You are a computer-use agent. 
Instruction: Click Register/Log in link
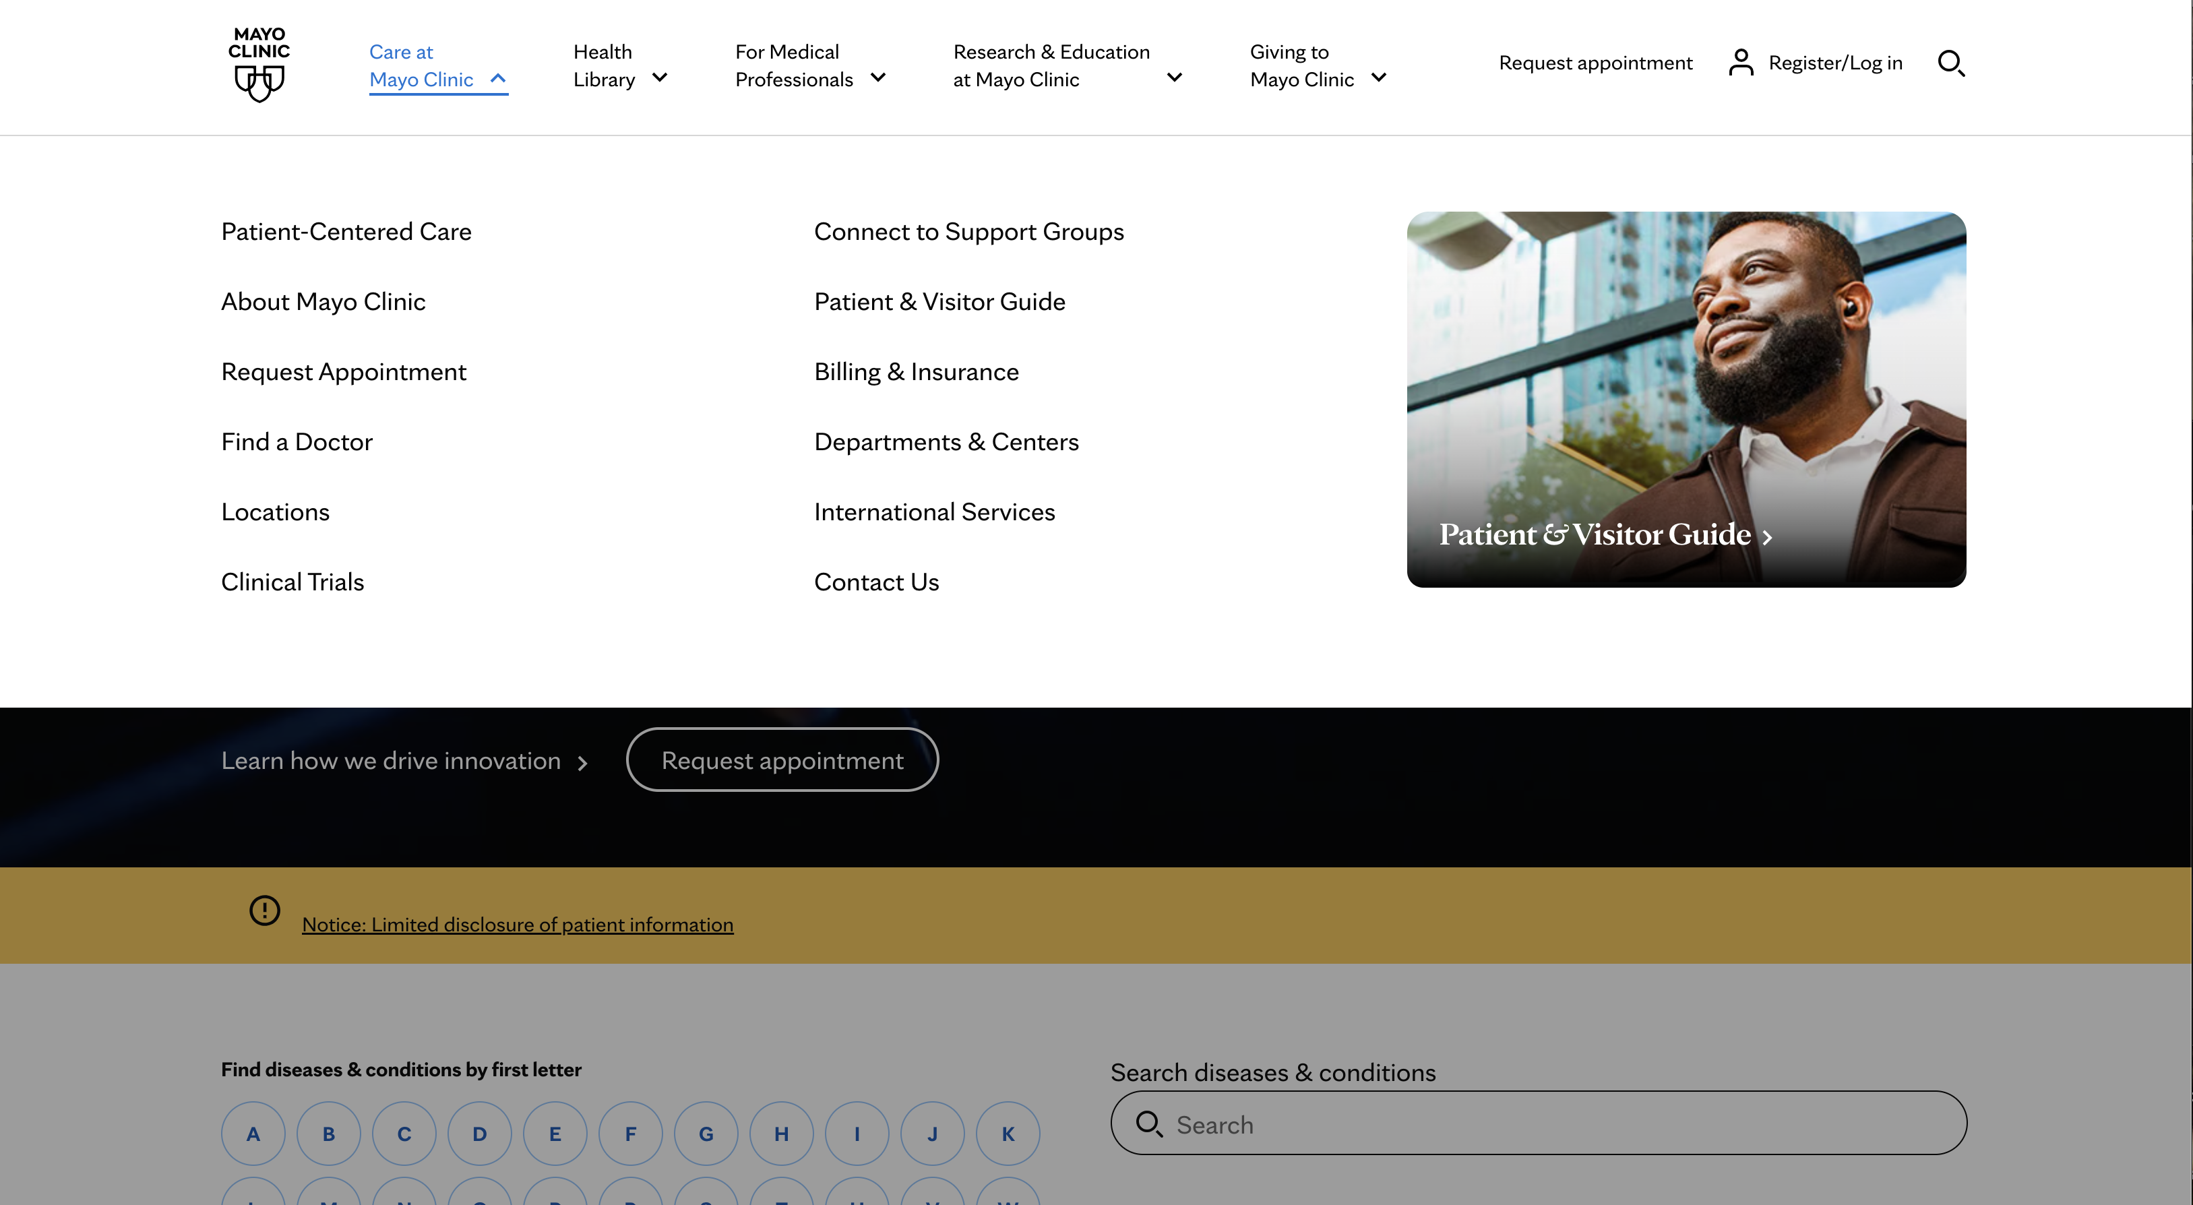[x=1834, y=63]
